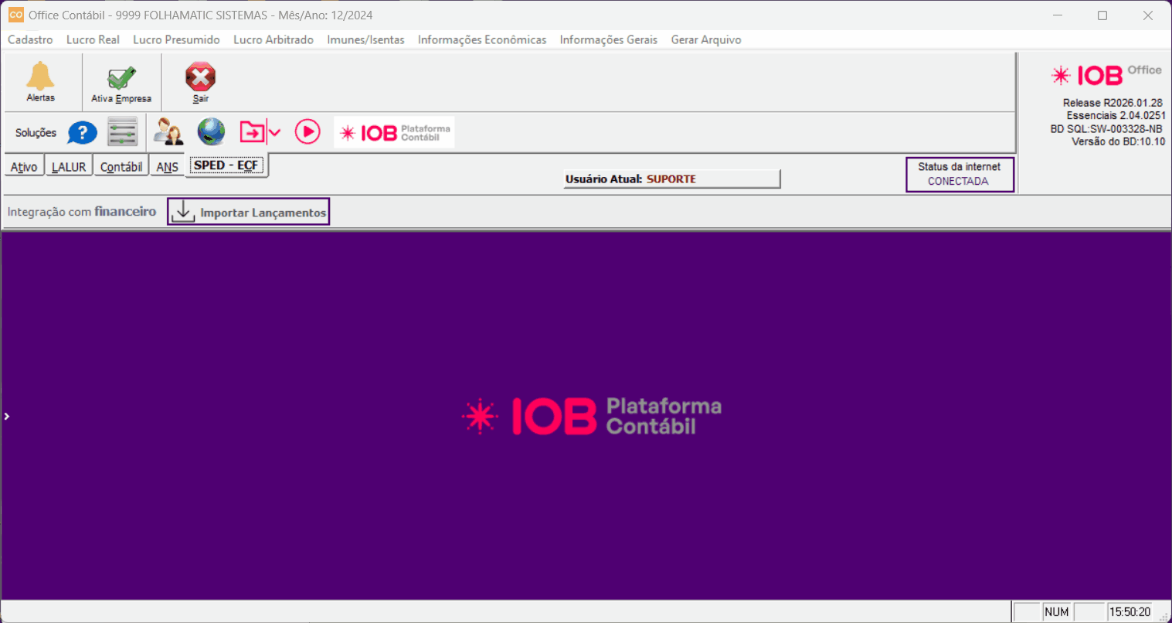Open the Informações Econômicas menu

point(481,39)
